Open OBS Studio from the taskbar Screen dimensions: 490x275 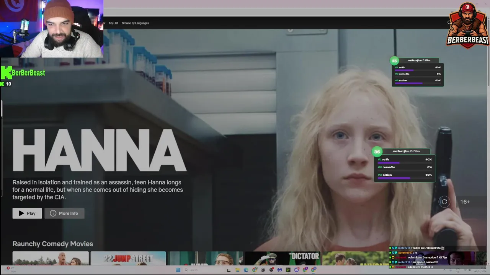point(271,270)
